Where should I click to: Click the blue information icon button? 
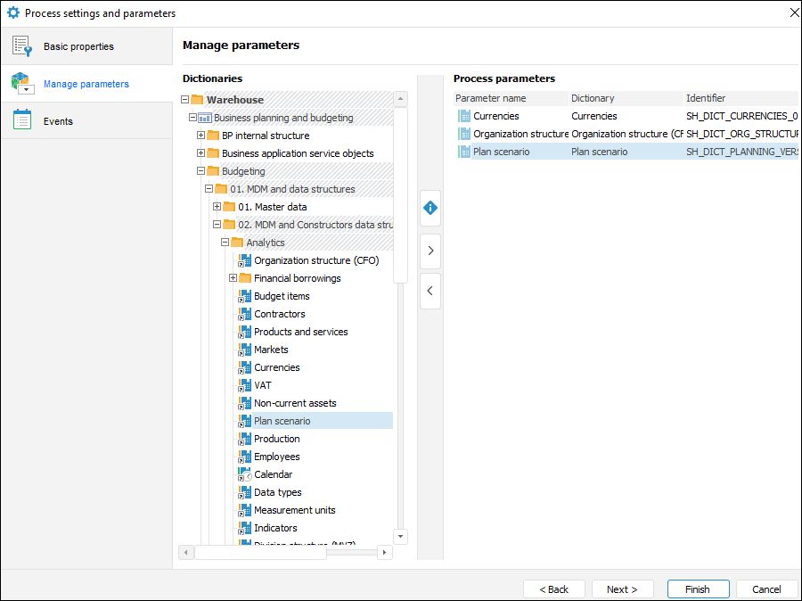pyautogui.click(x=430, y=208)
